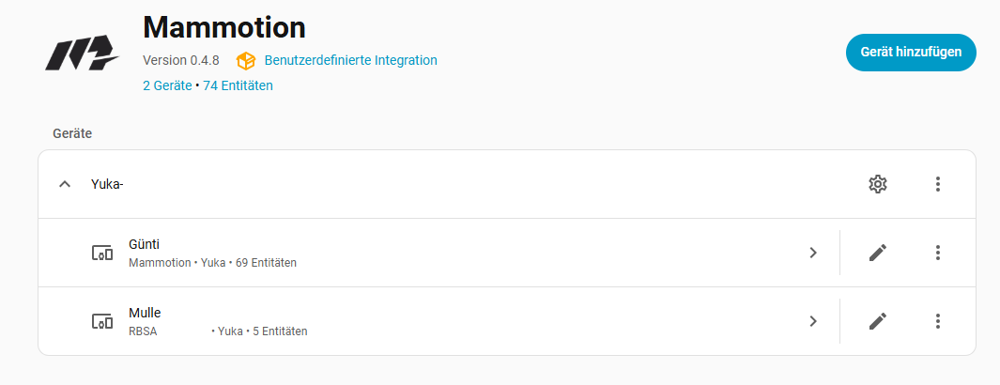Open the 2 Geräte link

(x=166, y=85)
